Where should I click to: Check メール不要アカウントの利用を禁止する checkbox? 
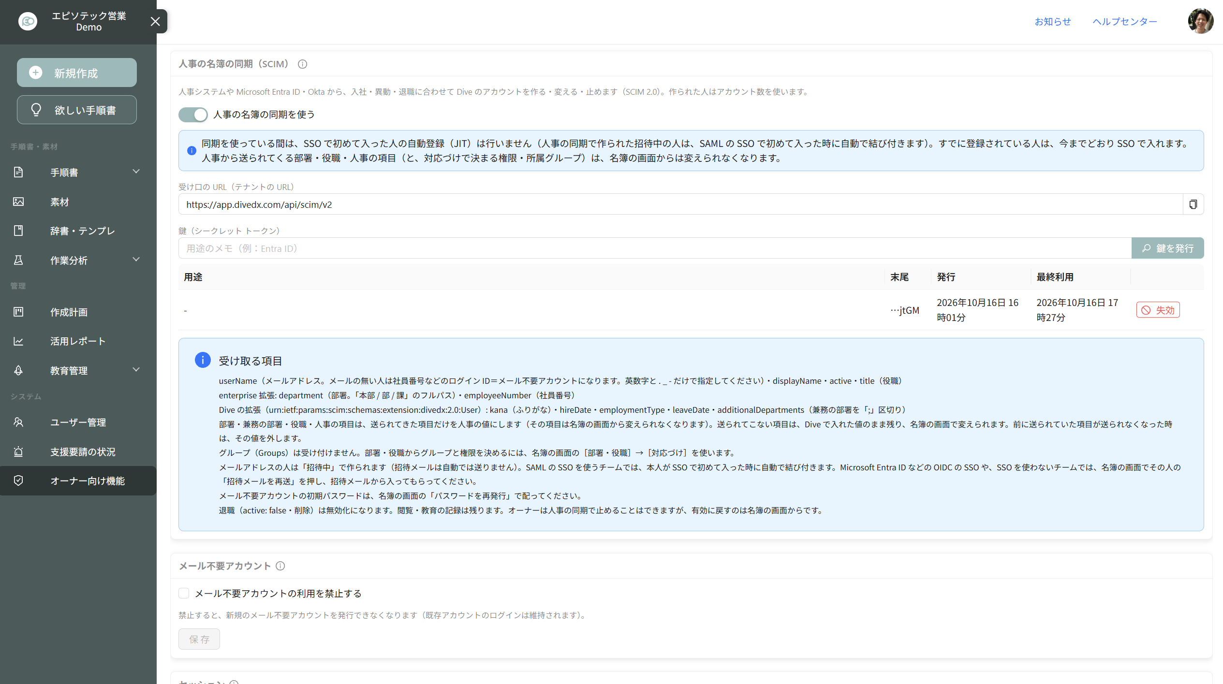point(184,593)
